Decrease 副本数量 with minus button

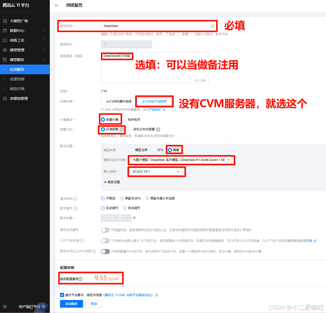[105, 218]
